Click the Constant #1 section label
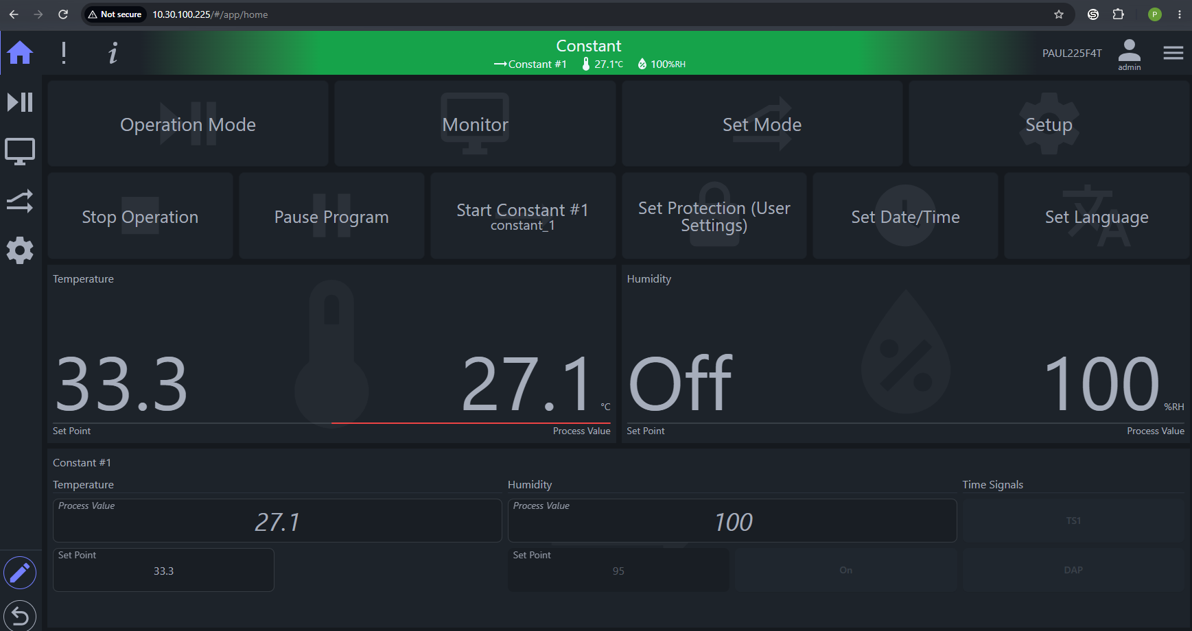The width and height of the screenshot is (1192, 631). coord(82,462)
